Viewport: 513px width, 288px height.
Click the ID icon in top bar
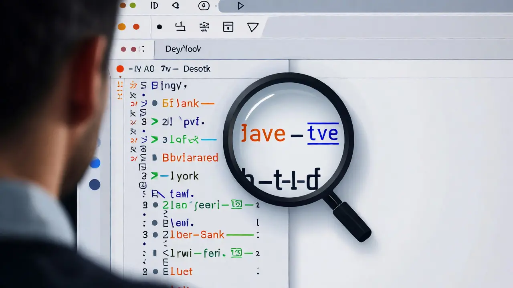(154, 6)
